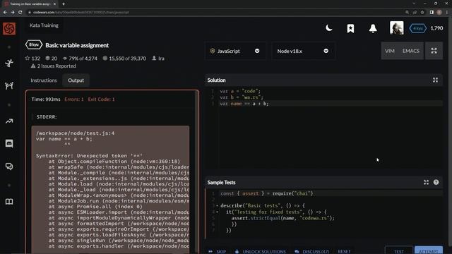Click the Errors: 1 status text
The image size is (452, 254).
73,99
